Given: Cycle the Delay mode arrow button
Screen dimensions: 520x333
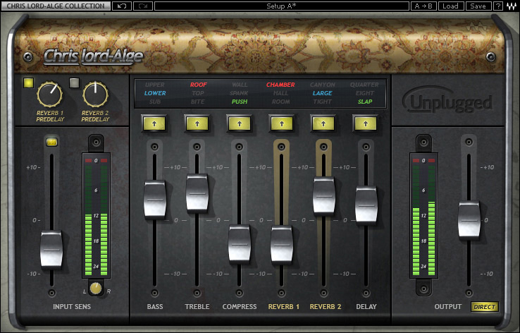Looking at the screenshot, I should tap(366, 124).
